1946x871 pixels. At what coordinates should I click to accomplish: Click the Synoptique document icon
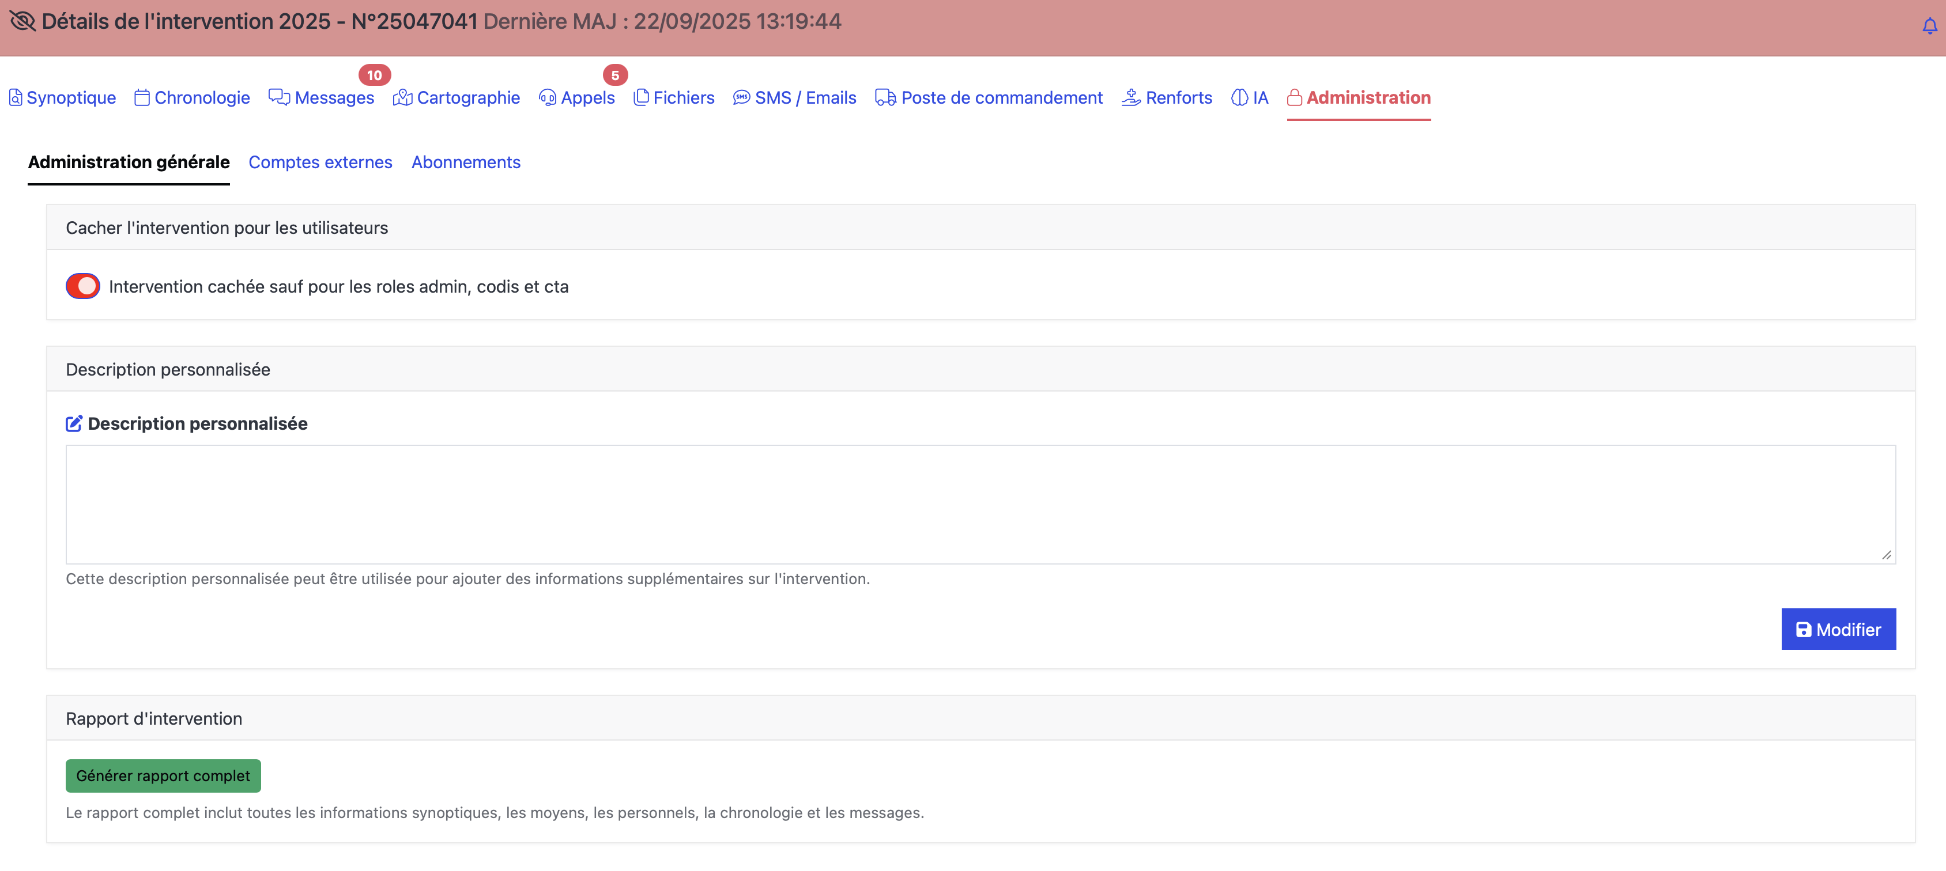15,97
